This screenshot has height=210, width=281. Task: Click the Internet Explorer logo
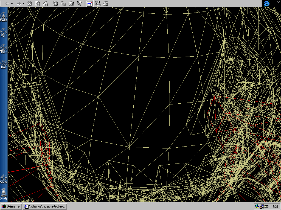[x=267, y=4]
